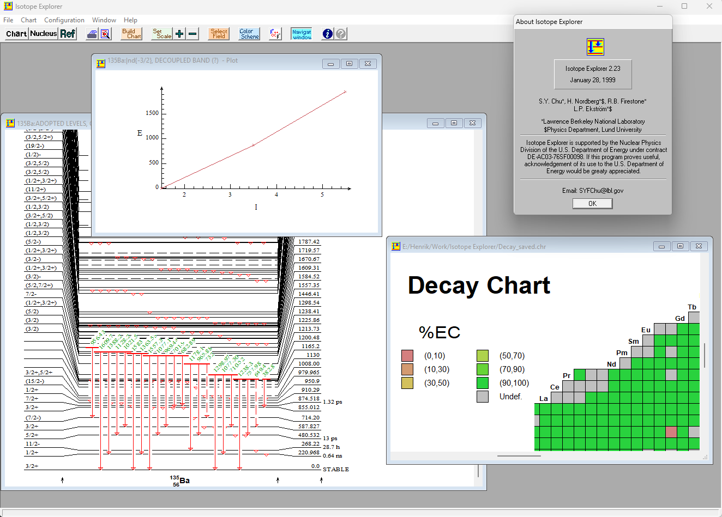Restore the Decay Chart window
The image size is (722, 517).
[x=680, y=246]
